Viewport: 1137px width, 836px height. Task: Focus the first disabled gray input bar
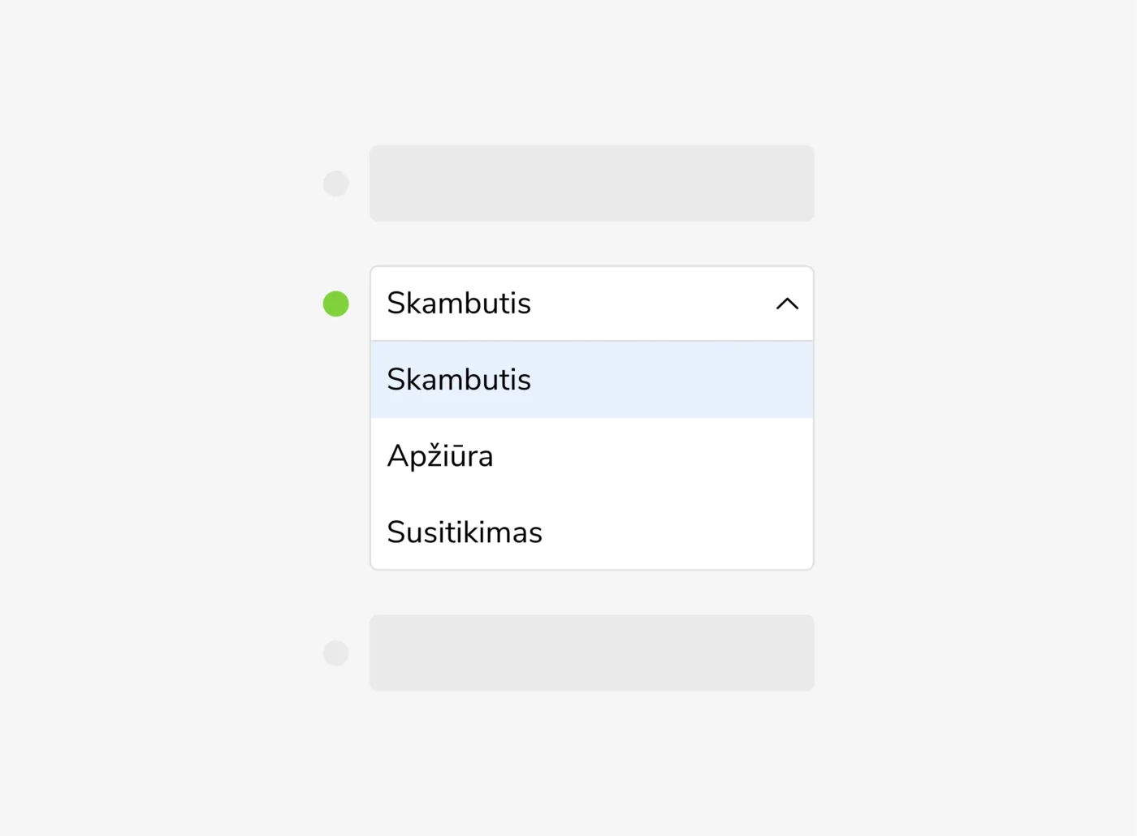pyautogui.click(x=591, y=183)
